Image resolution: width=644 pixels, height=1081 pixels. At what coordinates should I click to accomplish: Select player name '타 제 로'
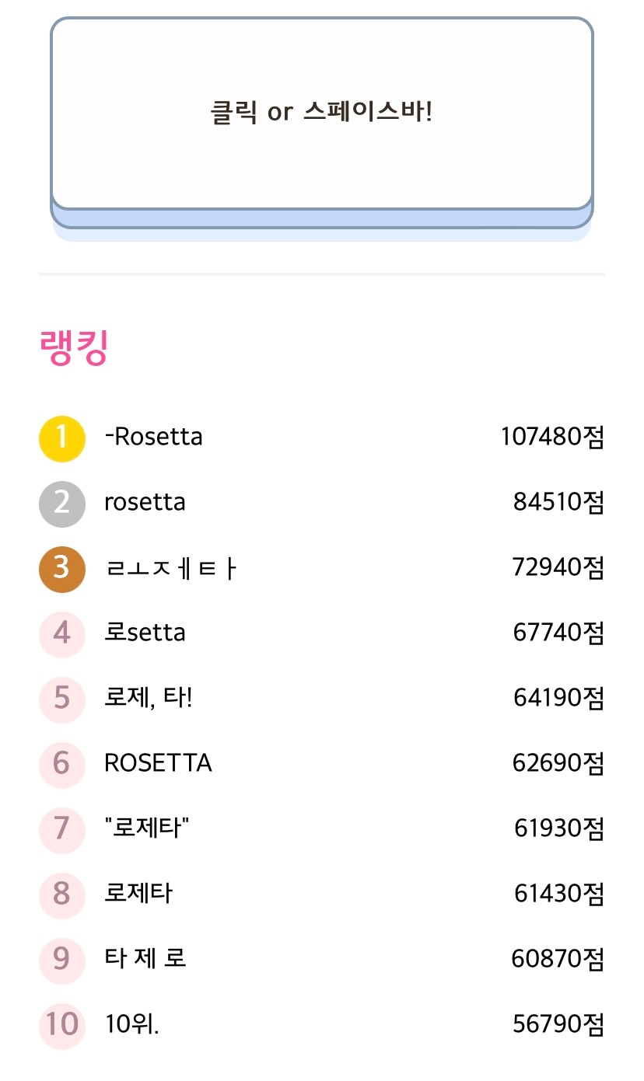[145, 959]
